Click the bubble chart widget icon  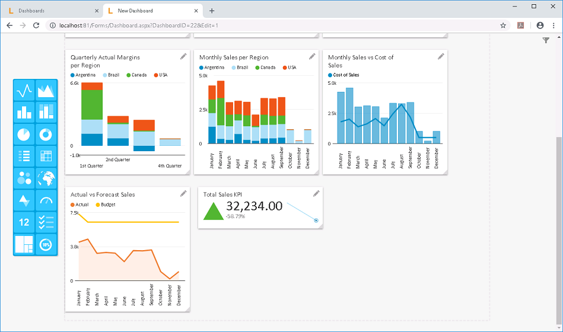24,178
